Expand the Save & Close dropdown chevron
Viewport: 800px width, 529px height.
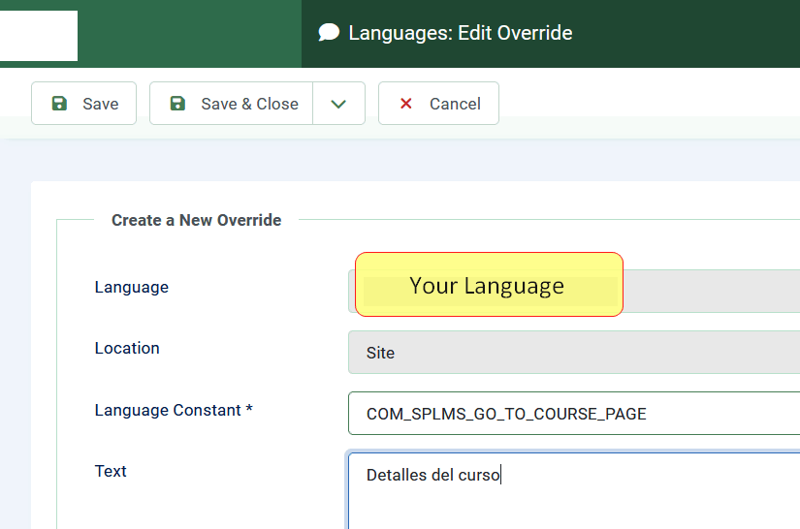(x=338, y=104)
